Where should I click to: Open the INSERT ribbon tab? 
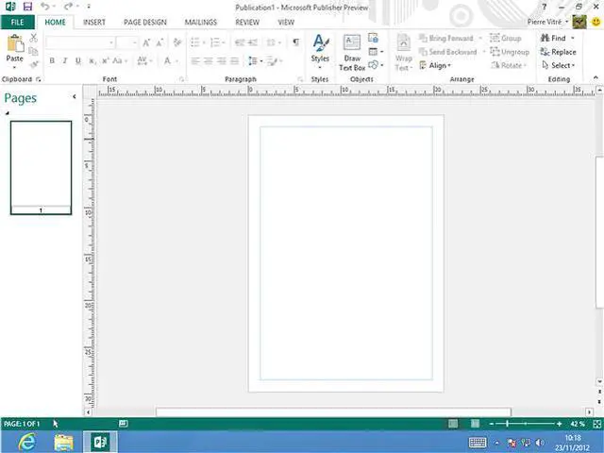point(94,22)
